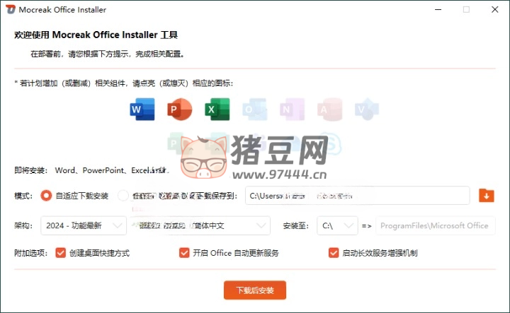Open the 简体中文 language dropdown
This screenshot has height=313, width=510.
pos(200,225)
